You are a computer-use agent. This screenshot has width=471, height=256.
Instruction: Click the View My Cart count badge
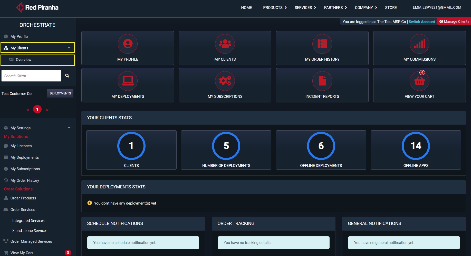(x=68, y=253)
